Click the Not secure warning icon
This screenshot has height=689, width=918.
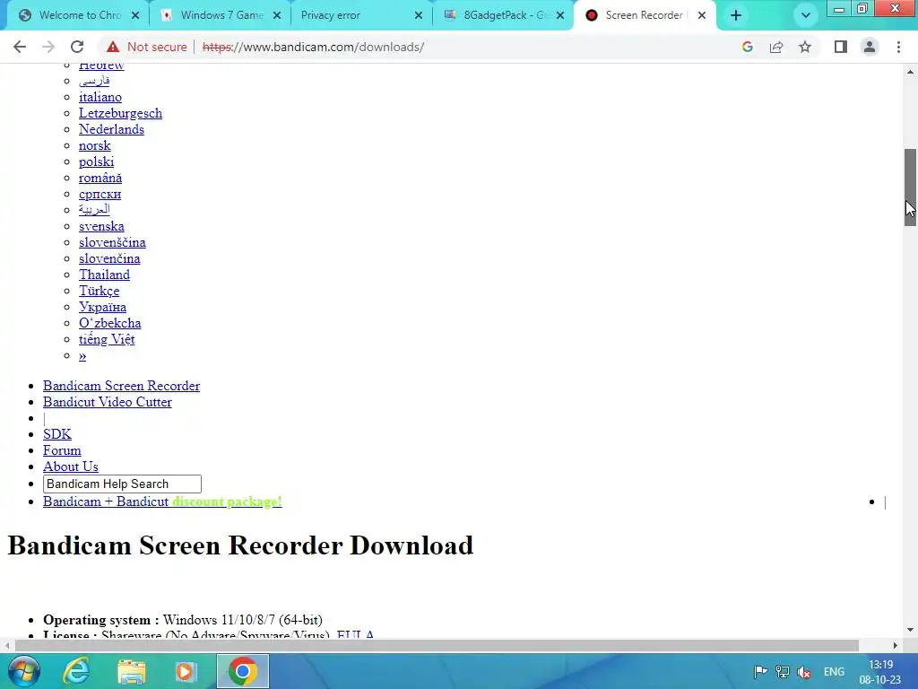point(112,47)
